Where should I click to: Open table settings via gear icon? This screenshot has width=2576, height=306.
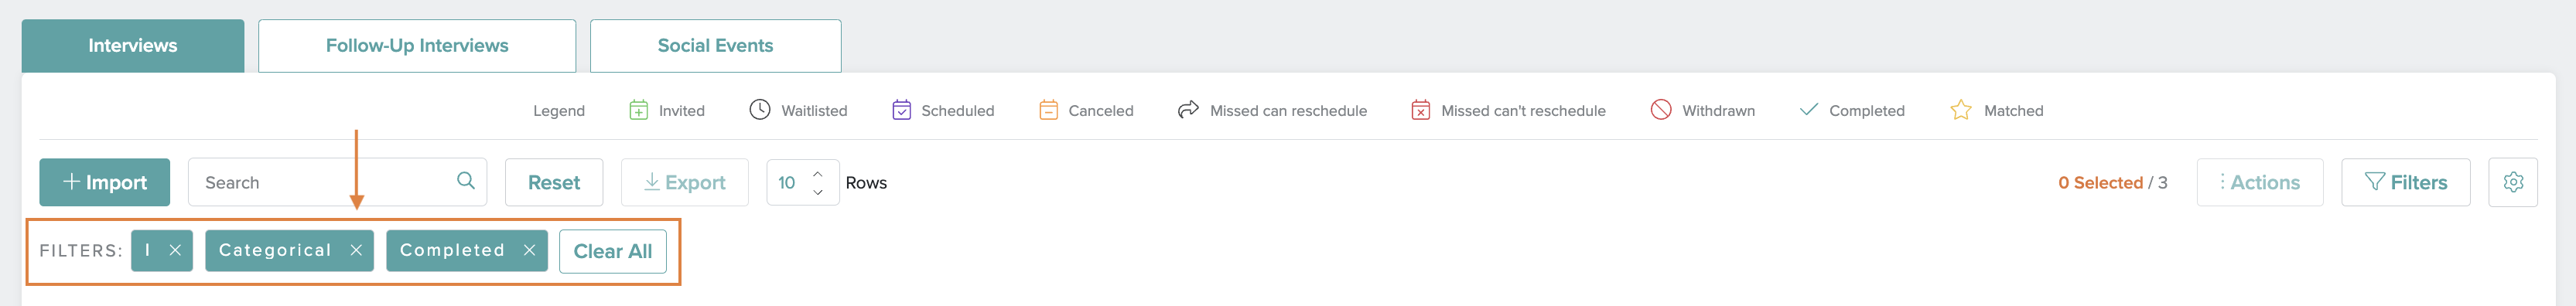(2512, 182)
